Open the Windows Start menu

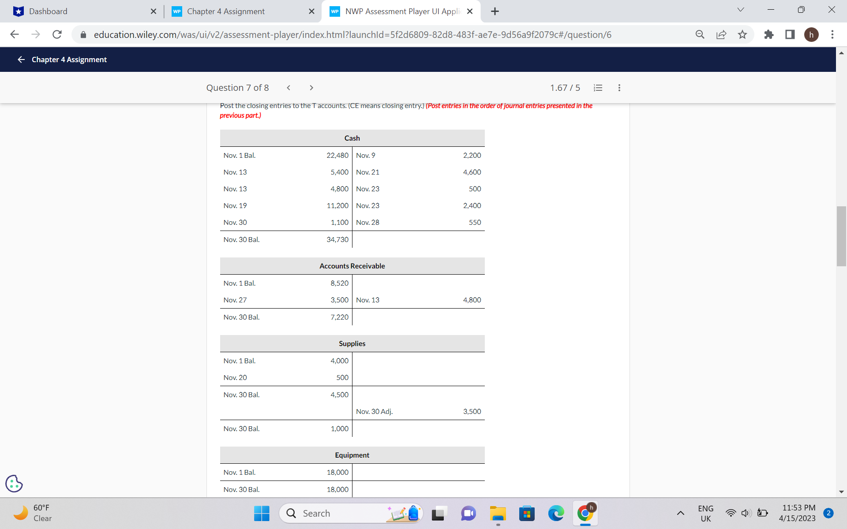click(x=262, y=513)
